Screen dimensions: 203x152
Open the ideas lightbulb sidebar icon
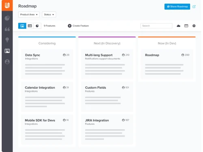point(7,40)
